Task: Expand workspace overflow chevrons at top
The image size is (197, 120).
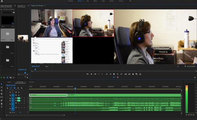Action: (130, 1)
